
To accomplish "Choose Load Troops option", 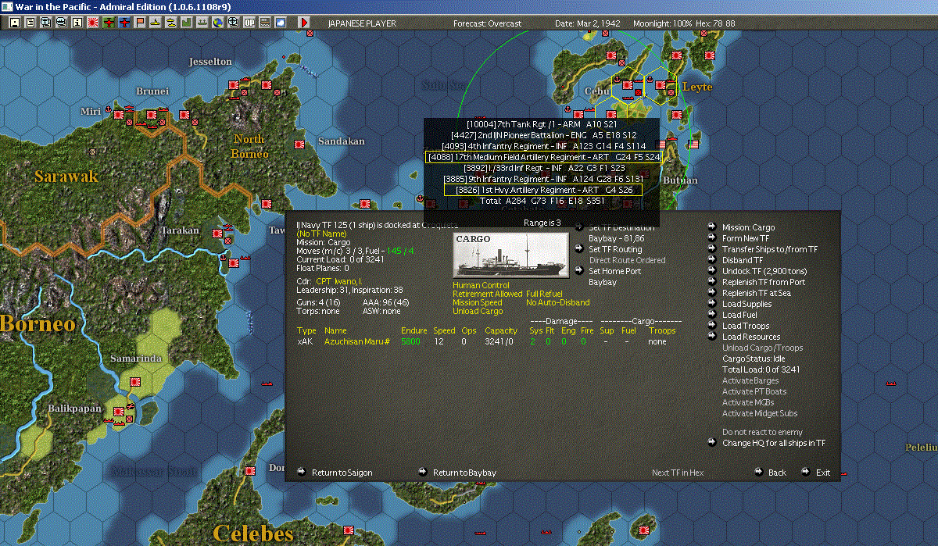I will [745, 326].
